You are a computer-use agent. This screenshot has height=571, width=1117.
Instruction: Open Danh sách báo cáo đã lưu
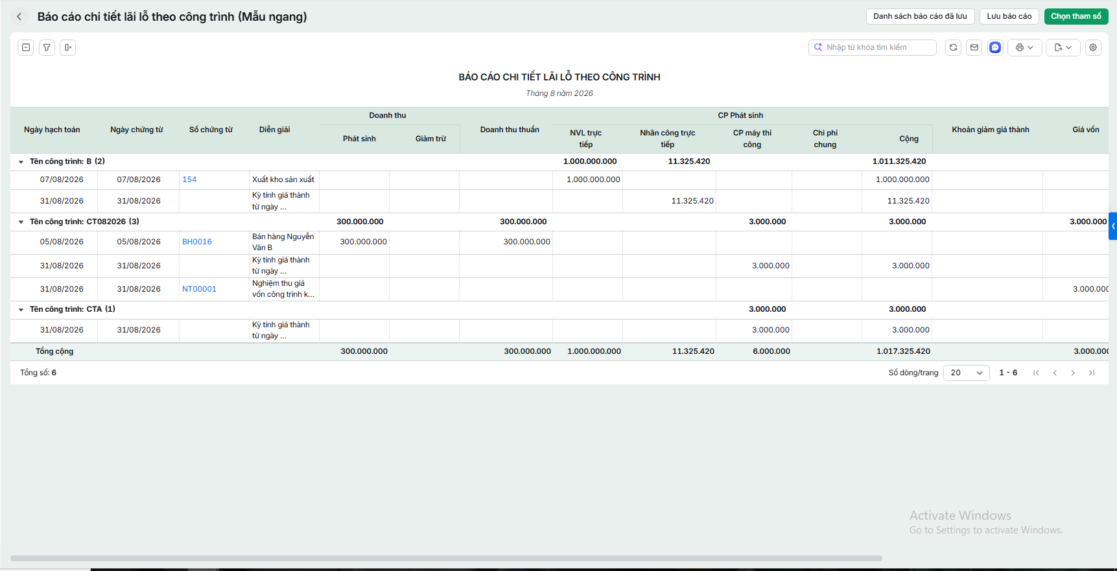920,16
